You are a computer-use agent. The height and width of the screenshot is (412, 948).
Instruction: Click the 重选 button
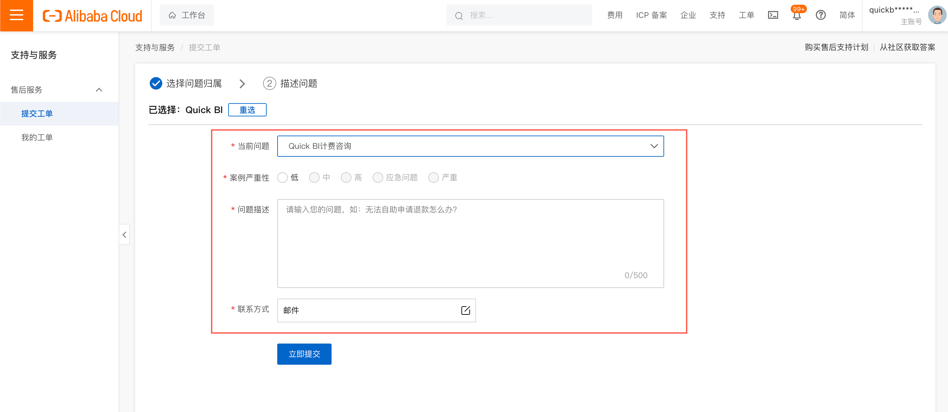(x=247, y=110)
